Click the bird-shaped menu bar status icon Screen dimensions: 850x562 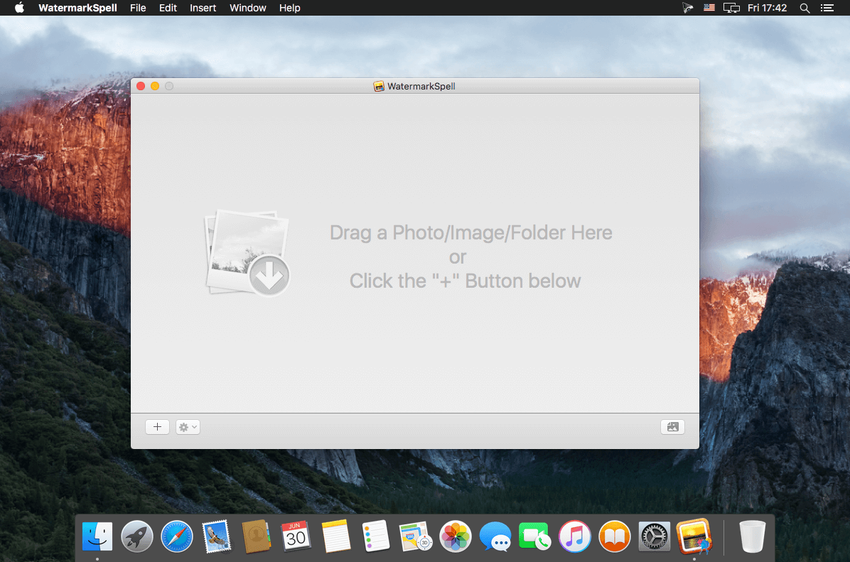click(687, 8)
